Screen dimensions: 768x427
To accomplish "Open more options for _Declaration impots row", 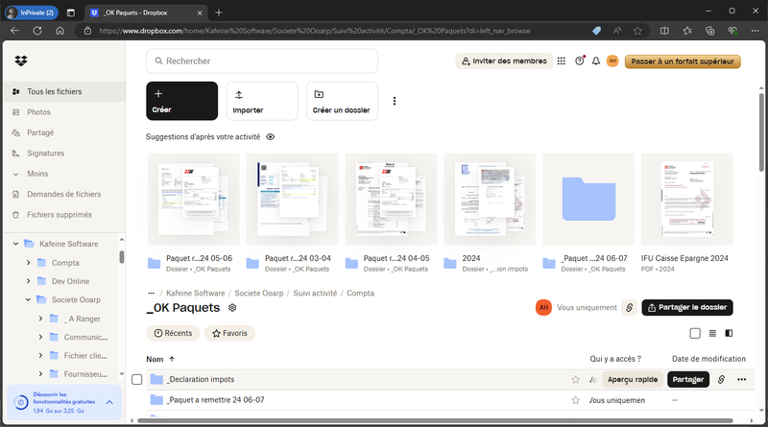I will point(741,379).
